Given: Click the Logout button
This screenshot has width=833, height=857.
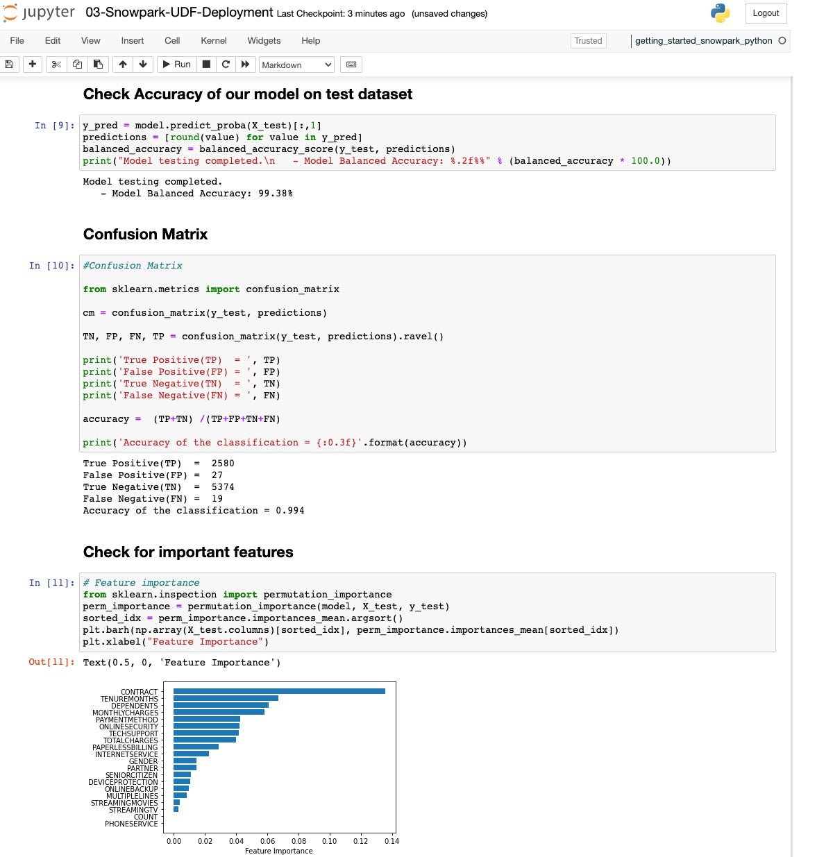Looking at the screenshot, I should coord(766,13).
